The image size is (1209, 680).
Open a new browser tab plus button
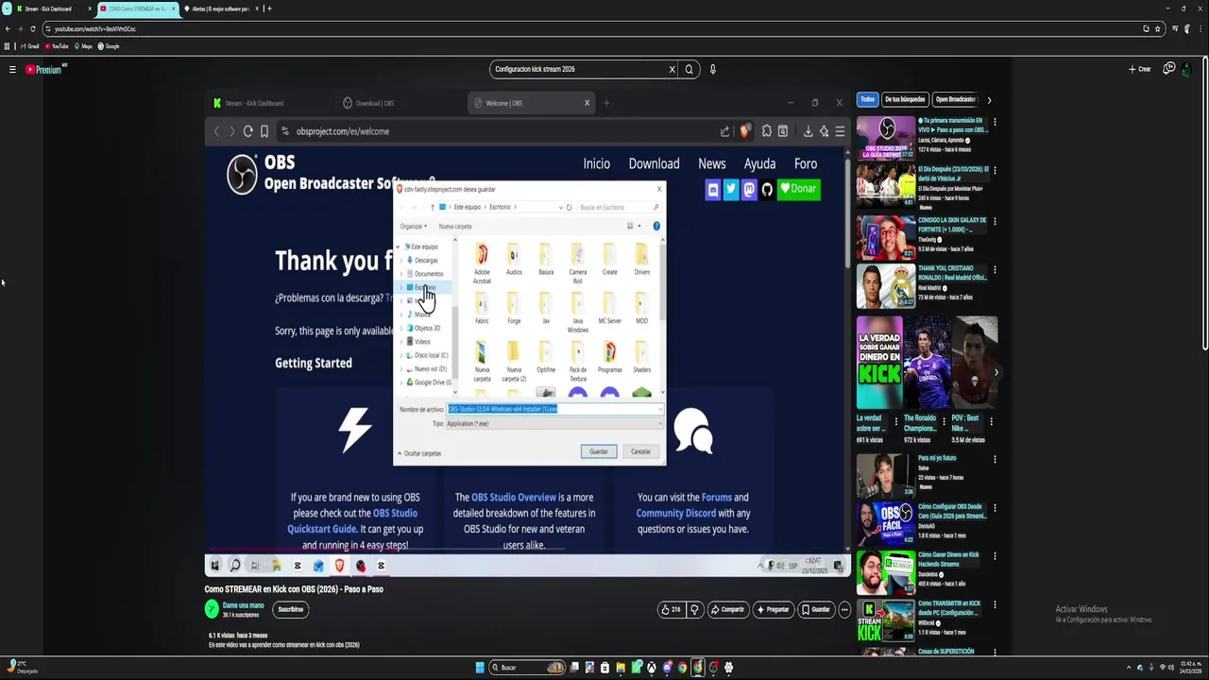pos(269,8)
